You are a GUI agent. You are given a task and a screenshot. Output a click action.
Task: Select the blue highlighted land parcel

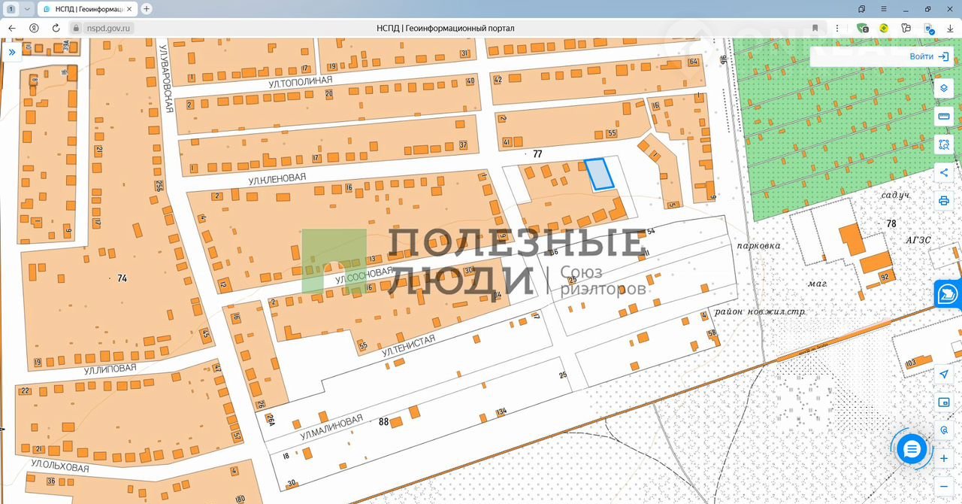(599, 174)
